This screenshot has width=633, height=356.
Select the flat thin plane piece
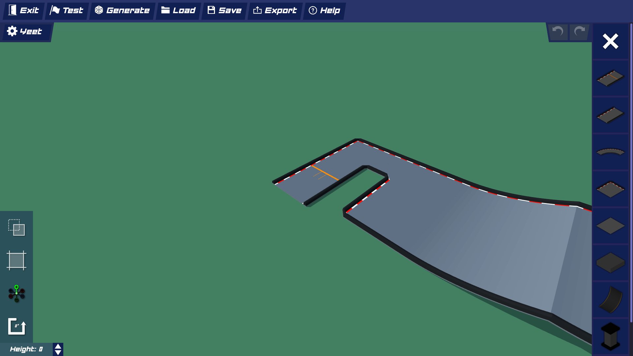coord(610,226)
